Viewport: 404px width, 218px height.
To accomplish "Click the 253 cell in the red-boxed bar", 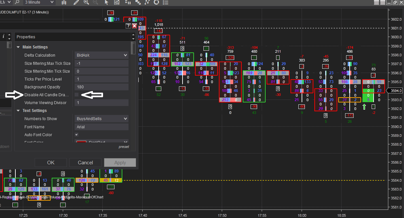I will [x=225, y=100].
